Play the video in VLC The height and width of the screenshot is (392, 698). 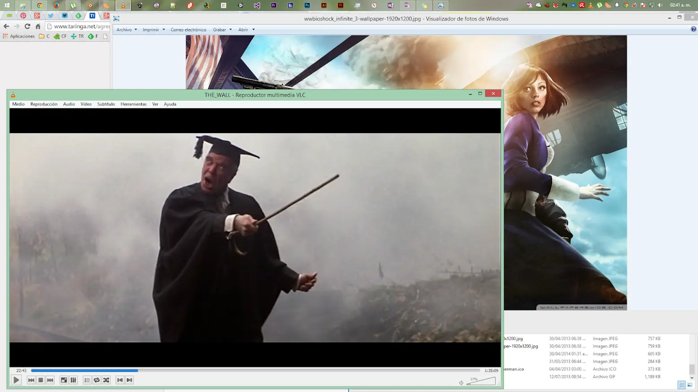[16, 380]
